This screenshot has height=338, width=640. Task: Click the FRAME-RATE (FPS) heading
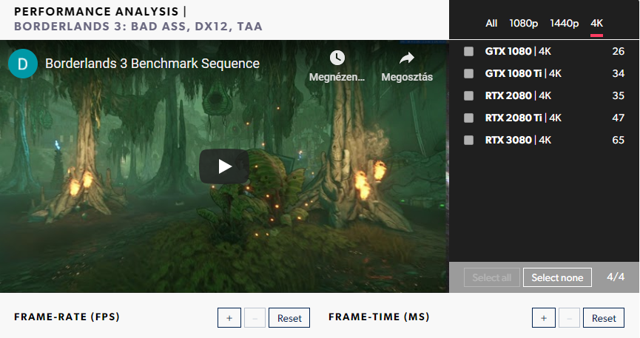(67, 317)
